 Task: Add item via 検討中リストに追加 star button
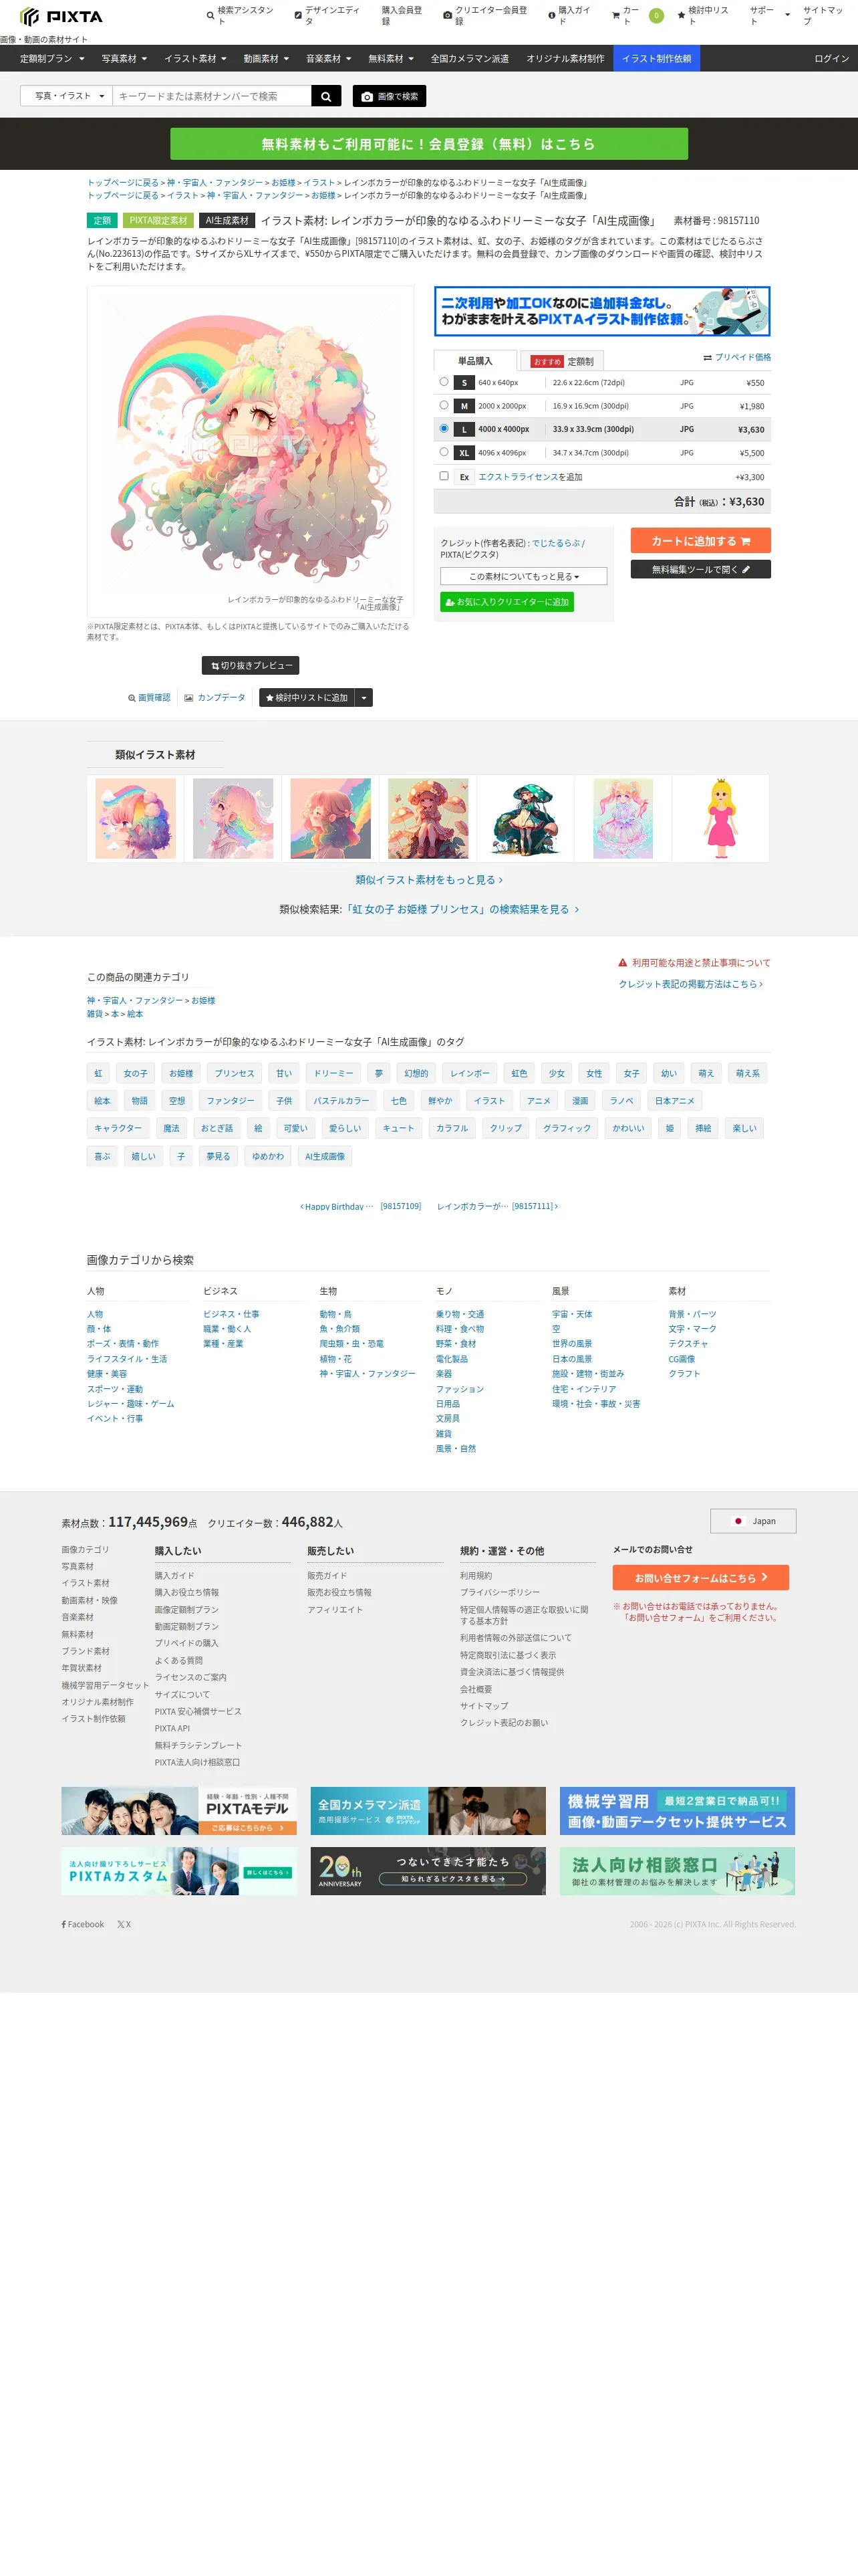click(307, 698)
